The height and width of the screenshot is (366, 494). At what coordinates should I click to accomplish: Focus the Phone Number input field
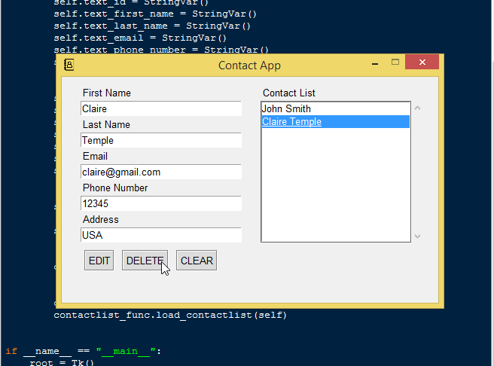pyautogui.click(x=160, y=204)
